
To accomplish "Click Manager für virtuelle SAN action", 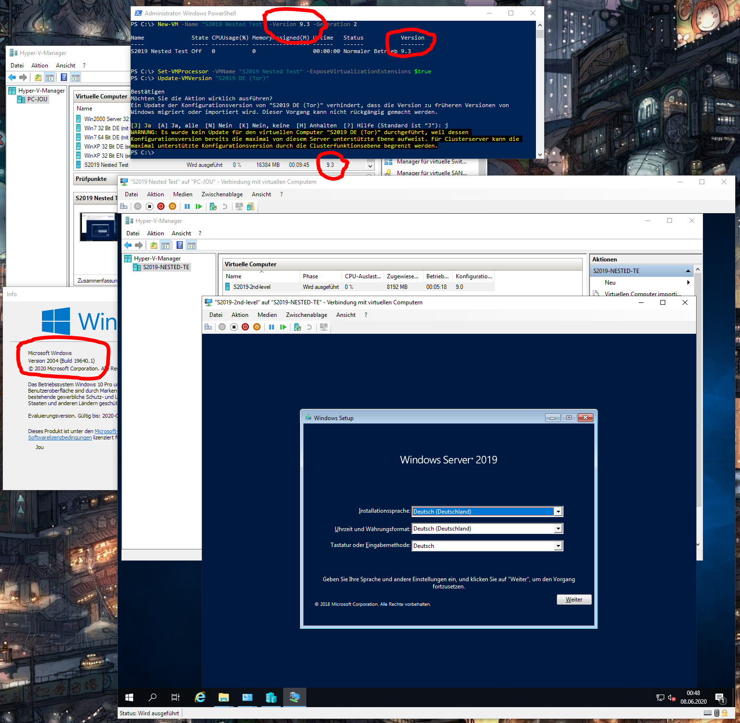I will click(431, 173).
